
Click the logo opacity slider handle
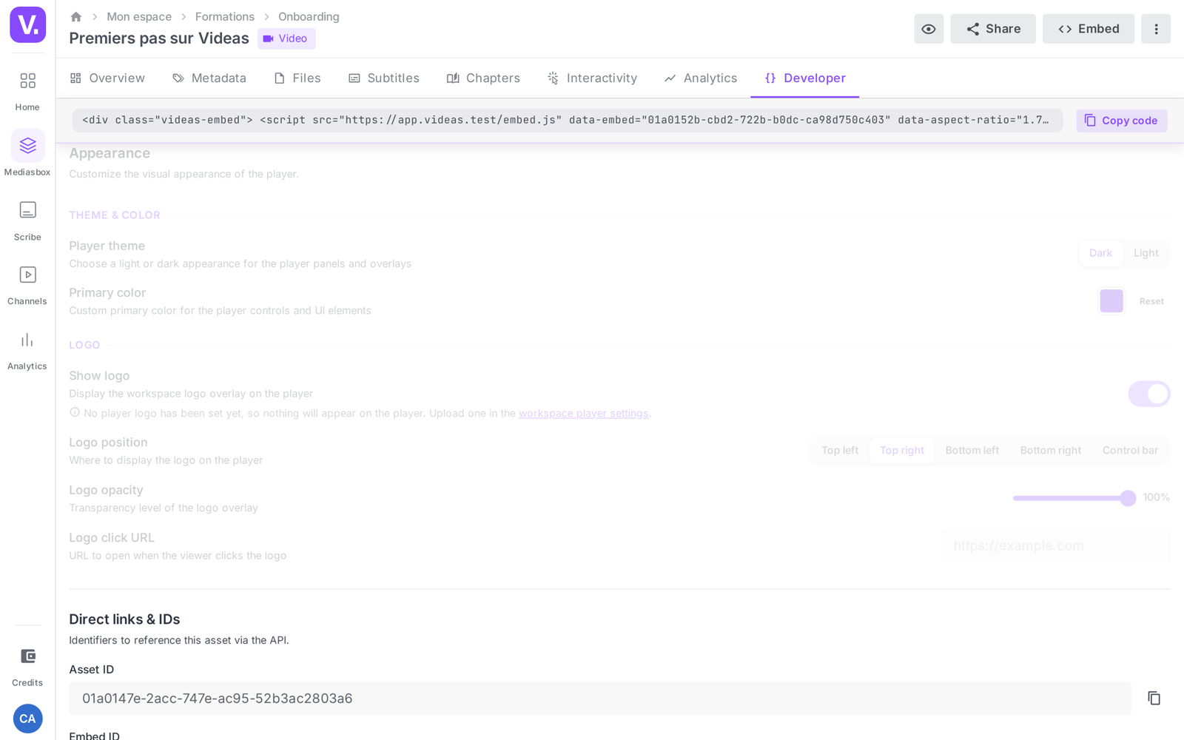coord(1128,498)
